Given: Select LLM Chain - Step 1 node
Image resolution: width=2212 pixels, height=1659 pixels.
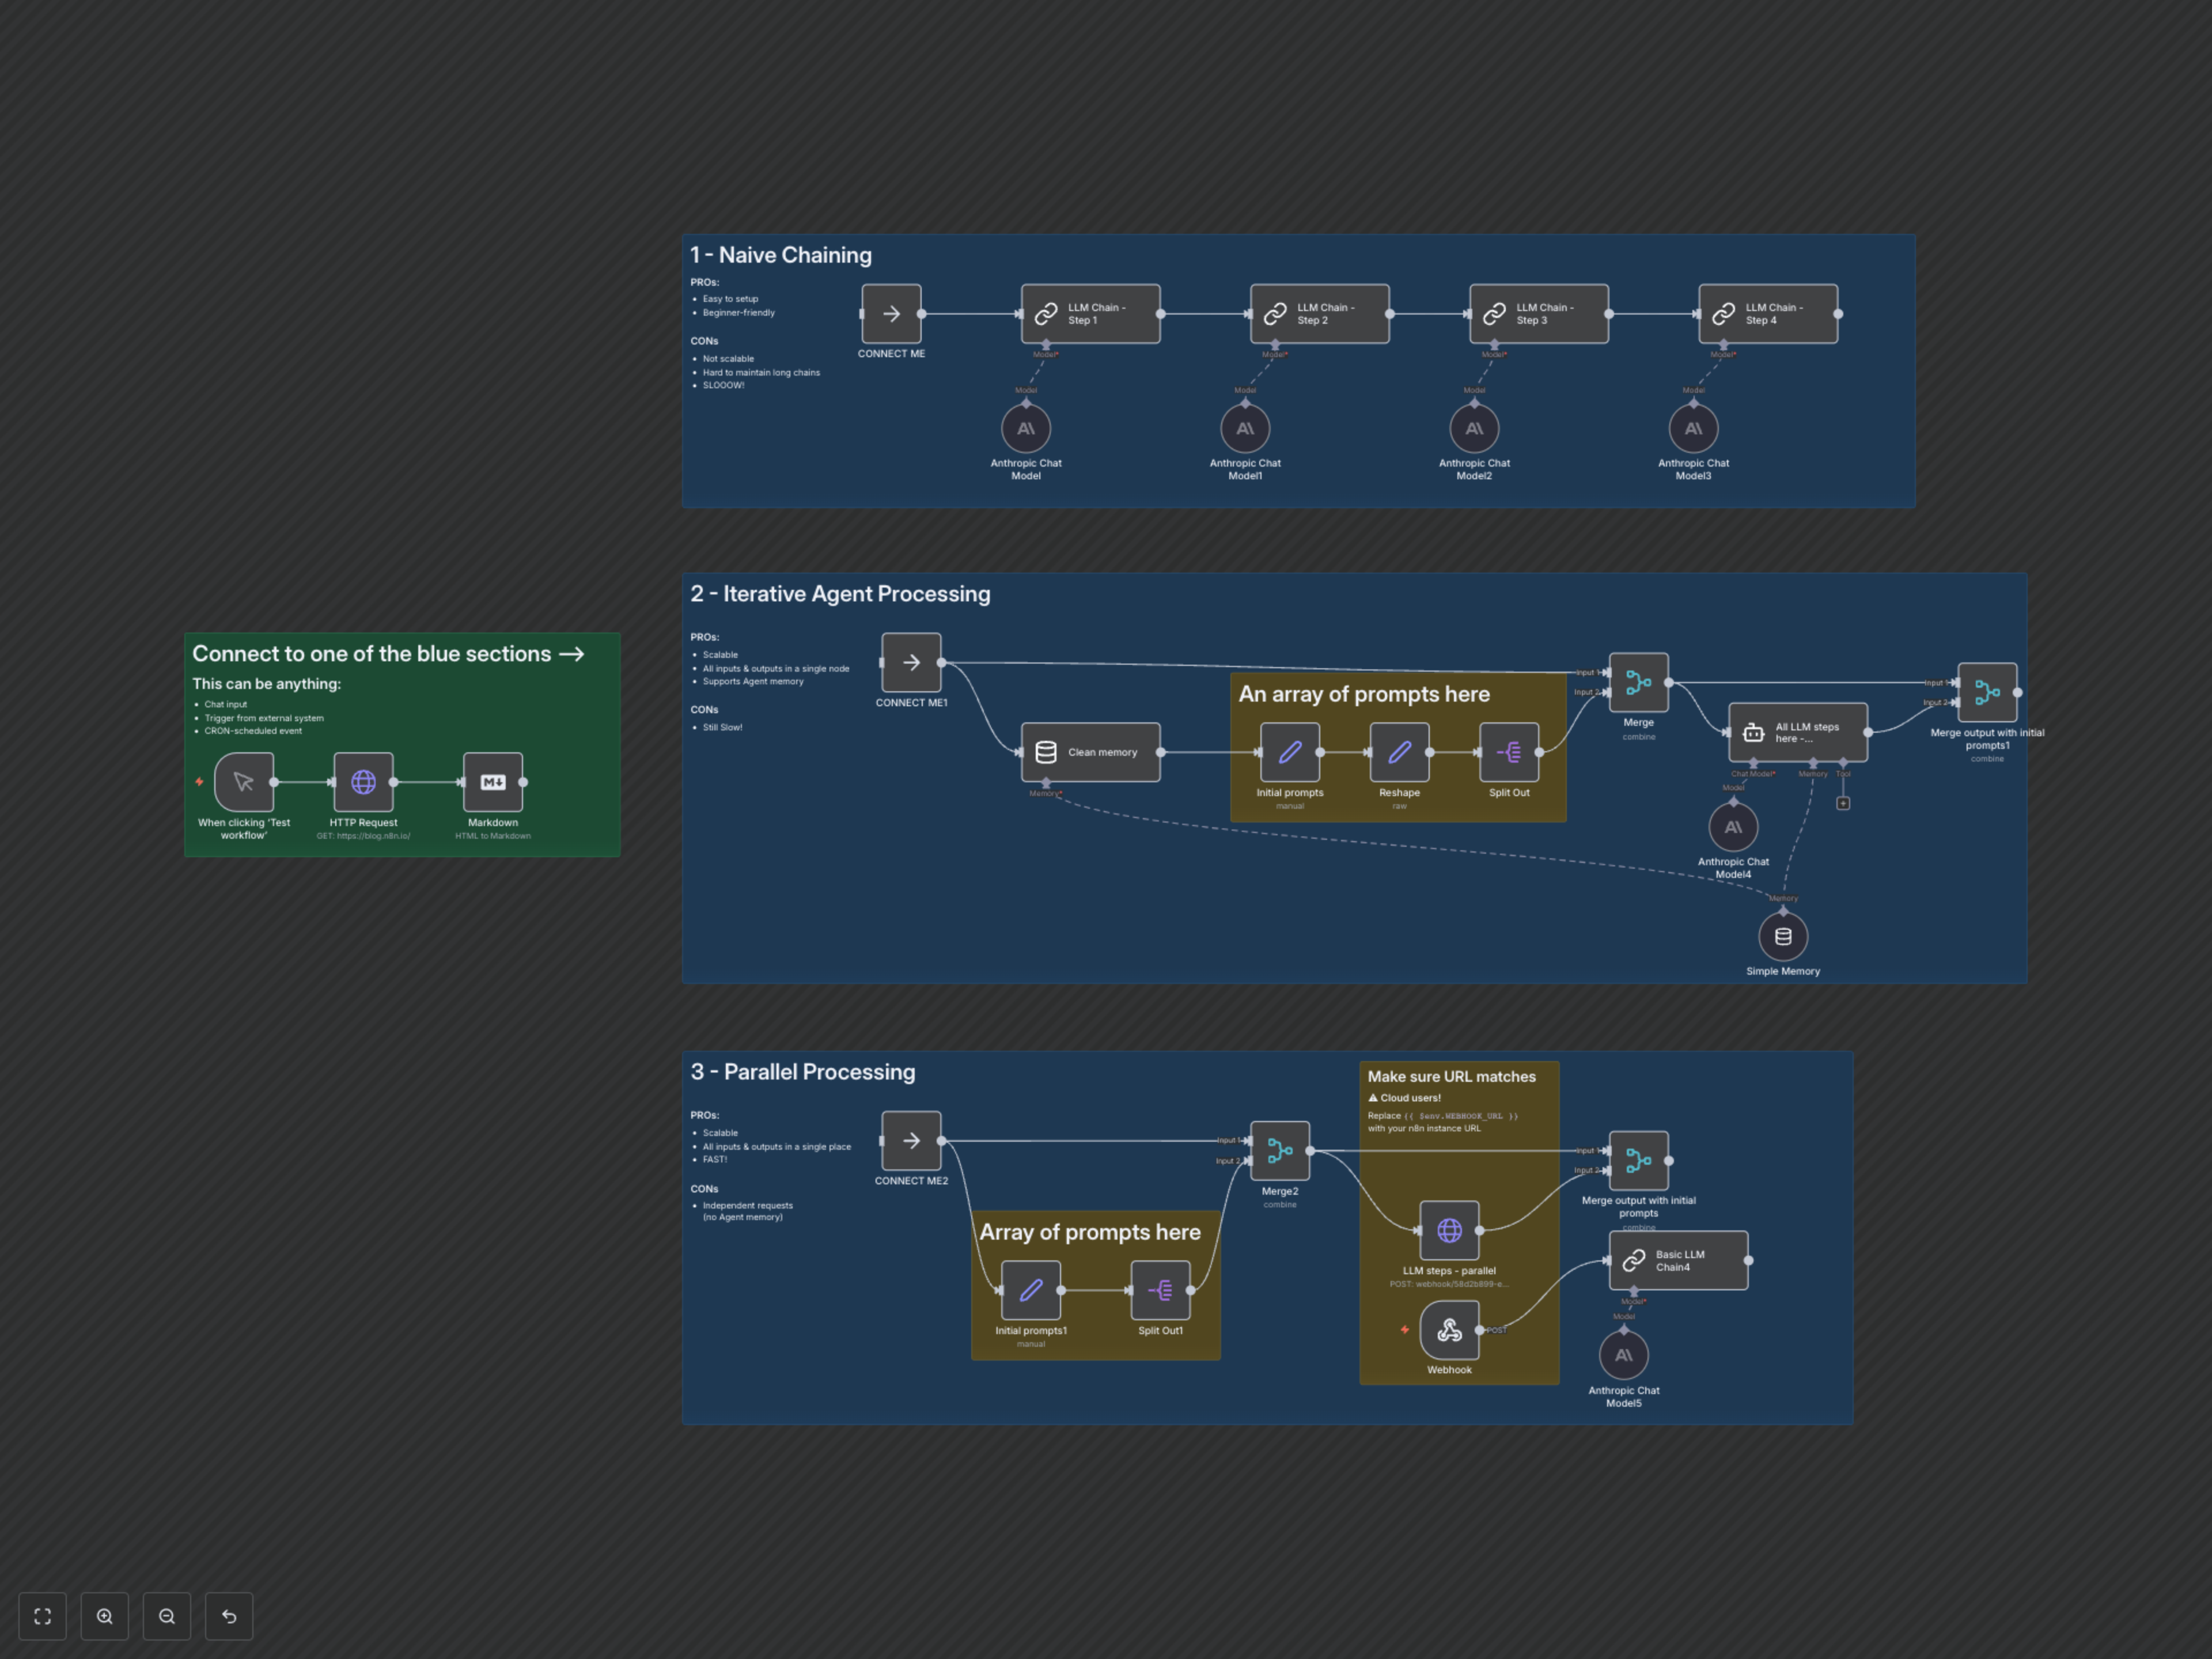Looking at the screenshot, I should click(x=1090, y=314).
